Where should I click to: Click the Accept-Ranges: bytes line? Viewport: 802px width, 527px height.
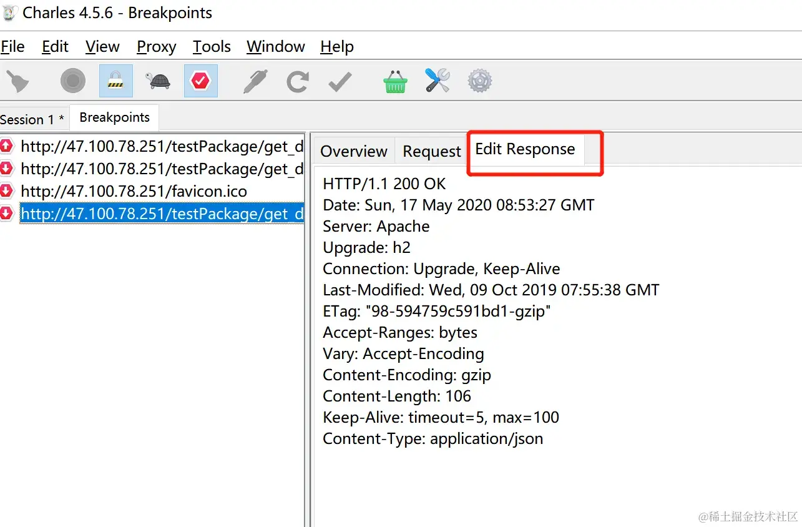tap(400, 332)
